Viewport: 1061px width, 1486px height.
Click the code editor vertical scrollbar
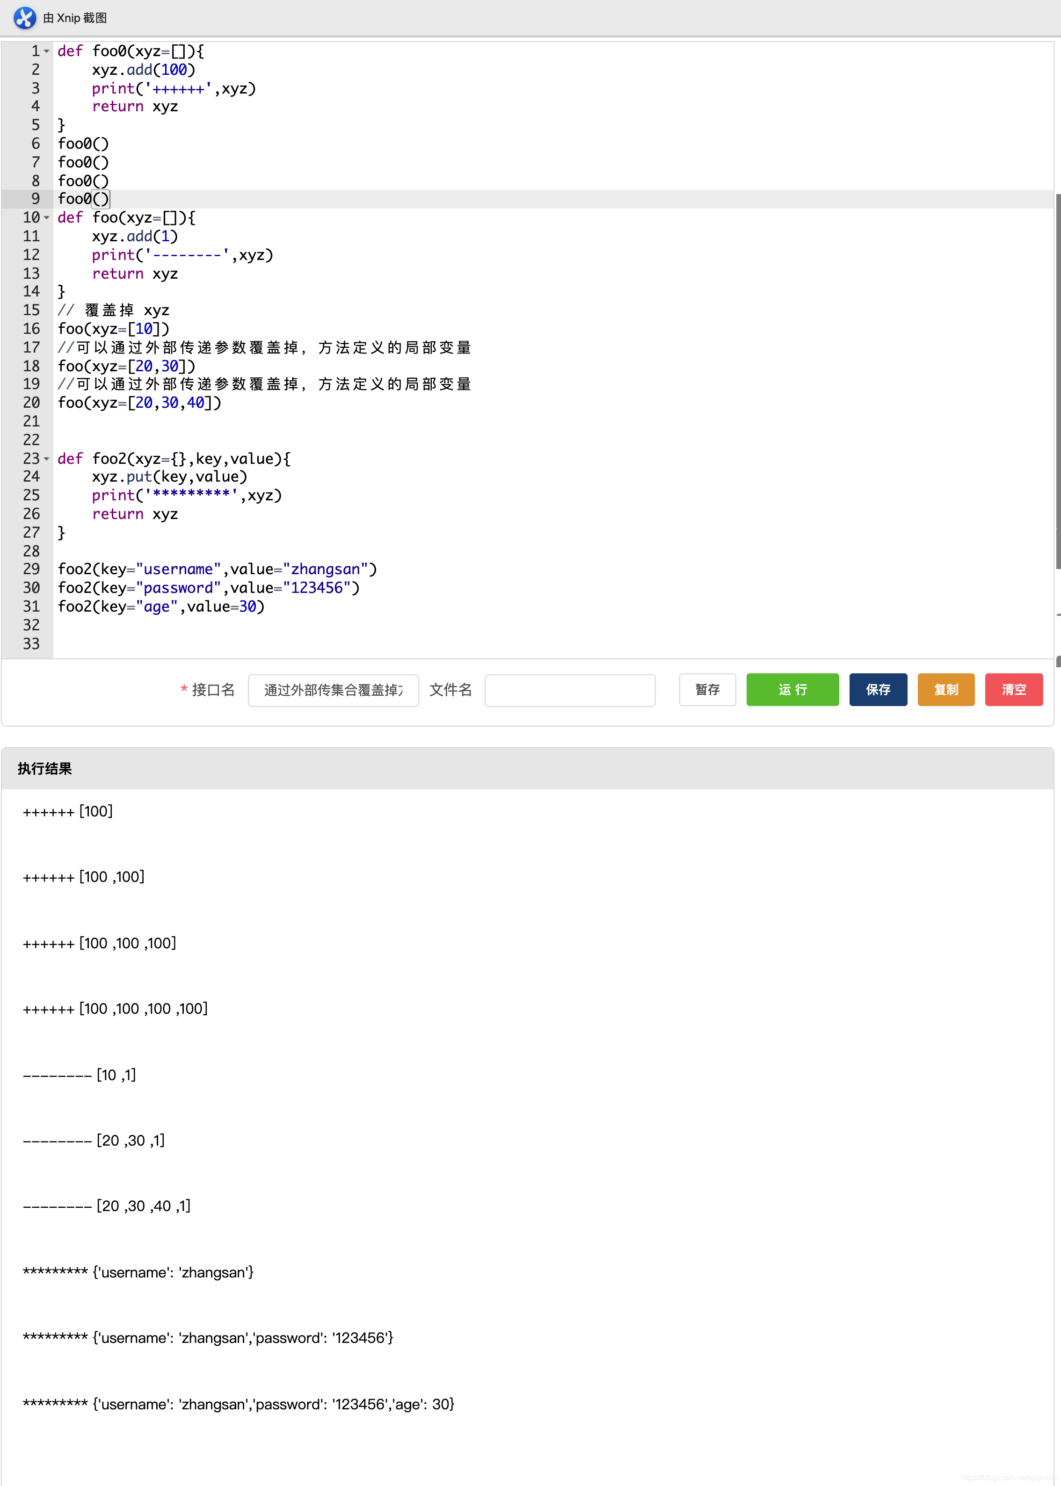pyautogui.click(x=1058, y=381)
